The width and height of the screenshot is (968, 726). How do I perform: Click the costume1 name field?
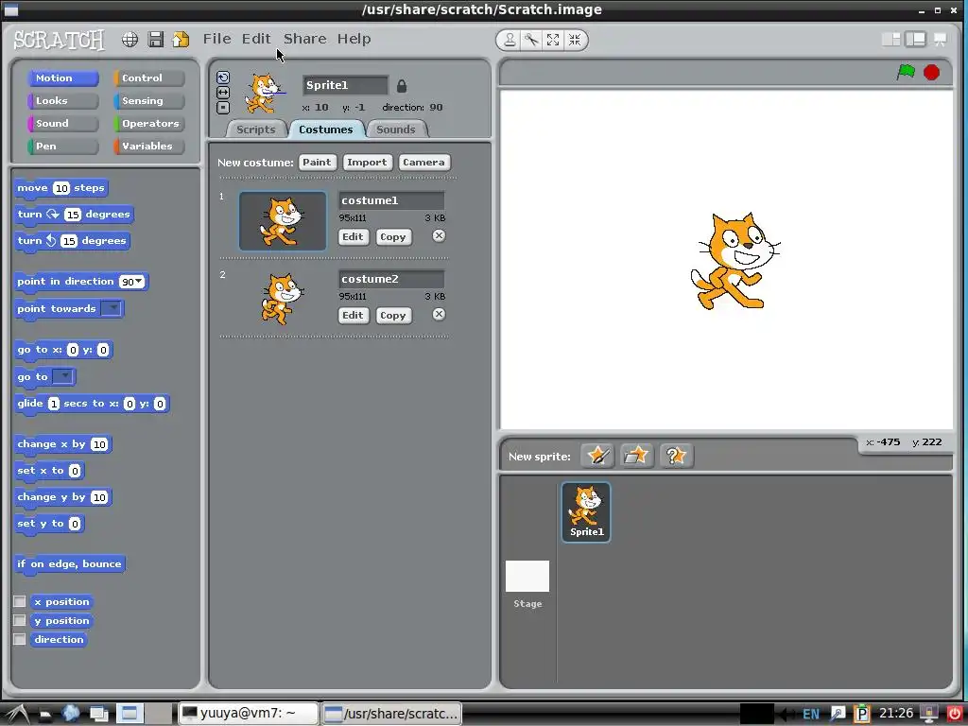coord(391,200)
